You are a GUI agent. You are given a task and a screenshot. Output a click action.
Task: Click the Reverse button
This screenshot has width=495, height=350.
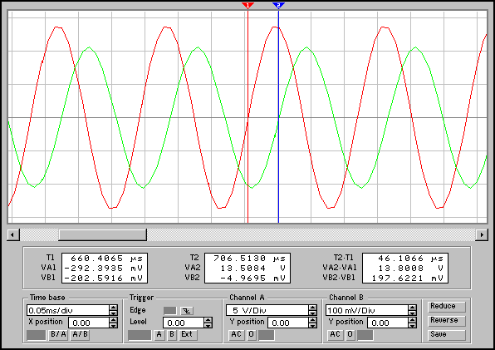(447, 321)
